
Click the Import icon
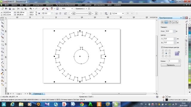point(43,9)
